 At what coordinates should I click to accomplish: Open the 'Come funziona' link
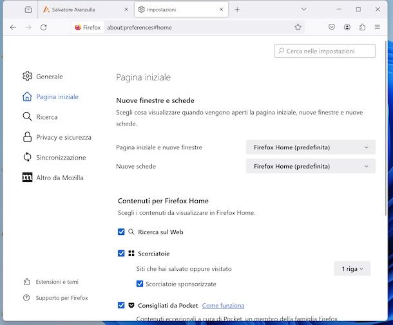[x=223, y=306]
